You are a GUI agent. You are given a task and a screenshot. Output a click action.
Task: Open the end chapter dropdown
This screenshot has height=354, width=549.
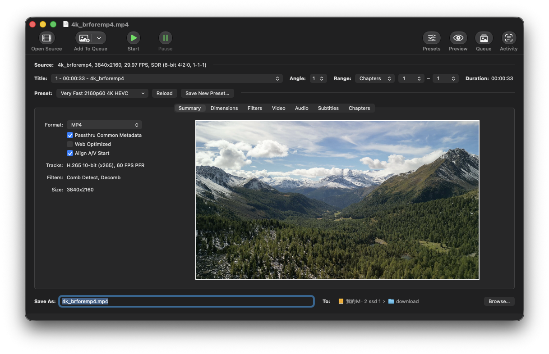446,78
